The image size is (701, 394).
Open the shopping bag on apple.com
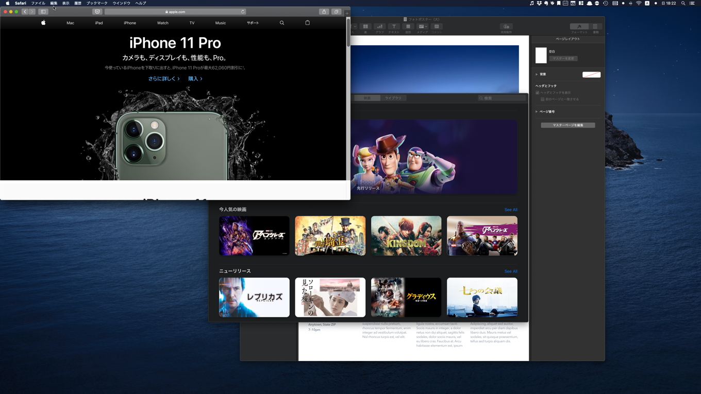pos(308,23)
